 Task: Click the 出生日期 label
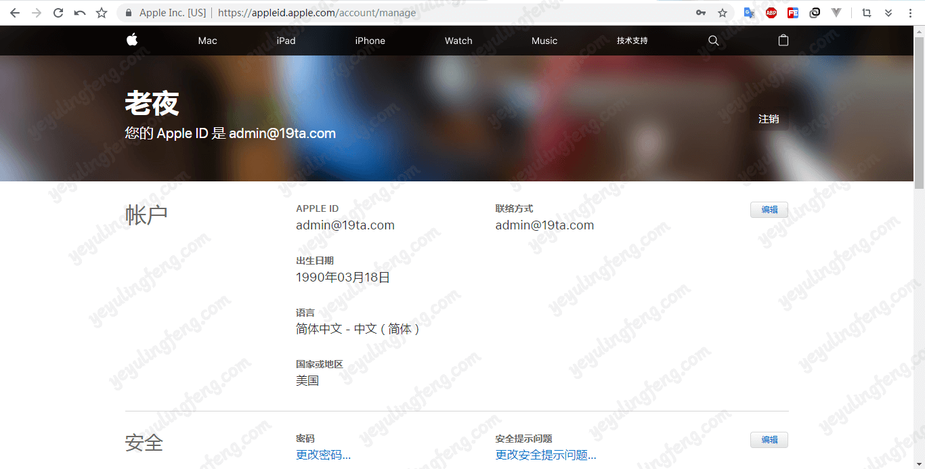coord(315,261)
